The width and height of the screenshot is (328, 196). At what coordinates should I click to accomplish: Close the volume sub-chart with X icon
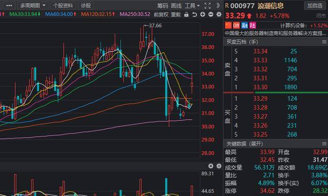pos(211,166)
